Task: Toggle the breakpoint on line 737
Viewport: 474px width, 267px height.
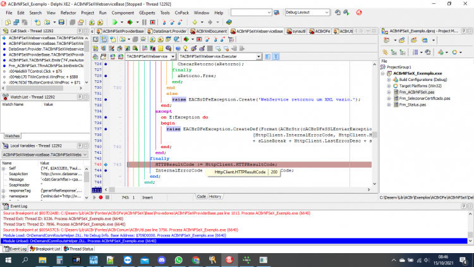Action: coord(106,129)
